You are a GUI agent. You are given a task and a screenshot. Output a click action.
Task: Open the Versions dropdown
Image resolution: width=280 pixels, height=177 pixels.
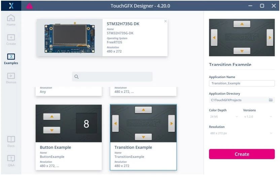pyautogui.click(x=258, y=117)
